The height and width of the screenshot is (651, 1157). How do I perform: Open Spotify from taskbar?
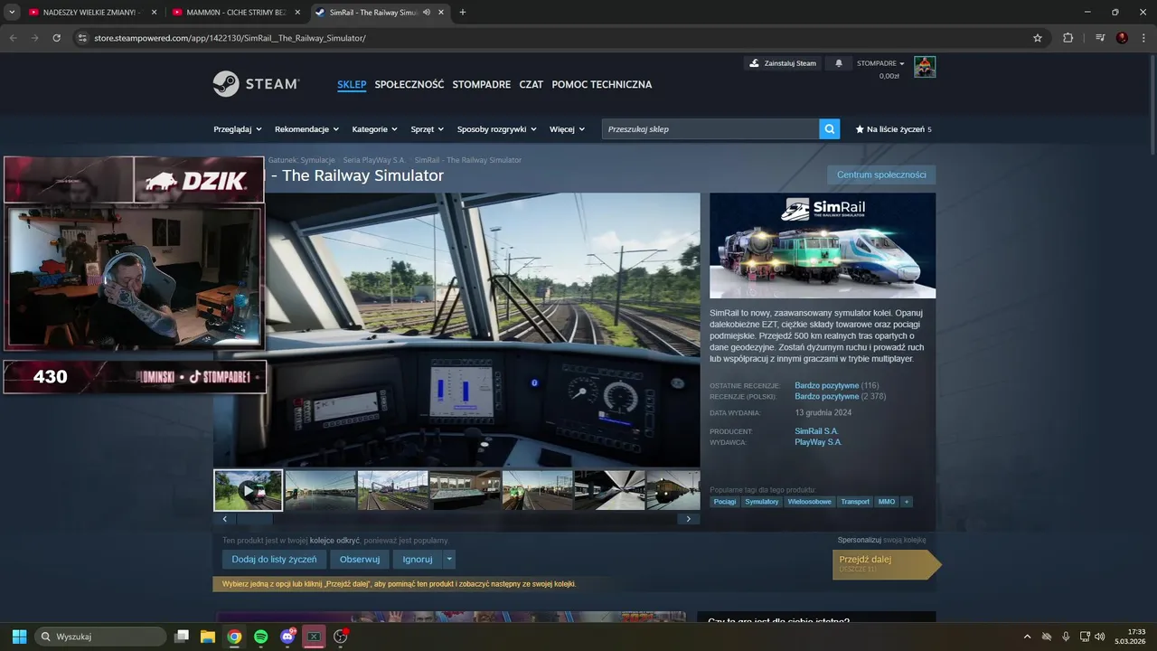[x=260, y=637]
